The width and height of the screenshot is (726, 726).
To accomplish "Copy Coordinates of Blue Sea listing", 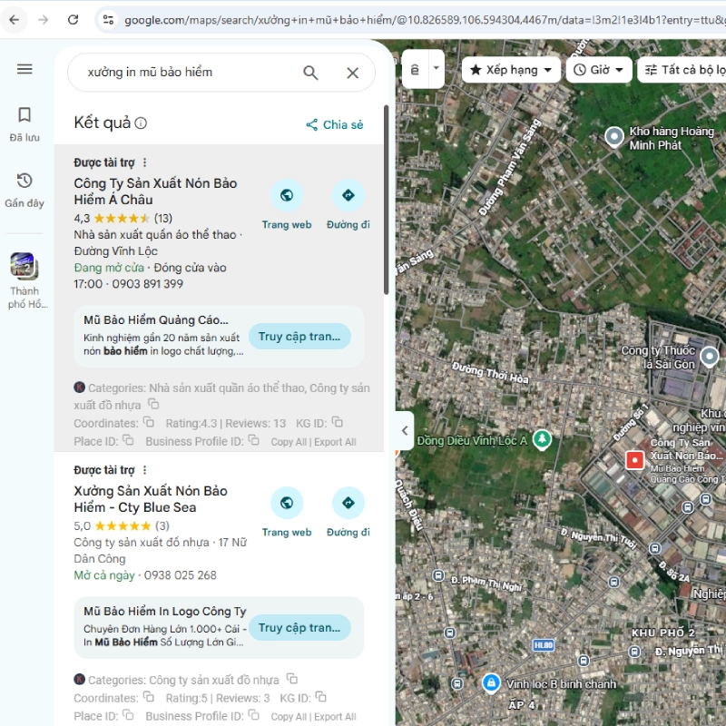I will (149, 696).
